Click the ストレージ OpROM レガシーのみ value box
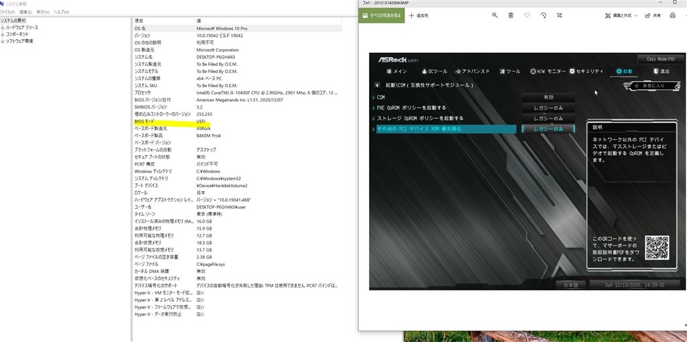Screen dimensions: 687x342 click(x=548, y=118)
